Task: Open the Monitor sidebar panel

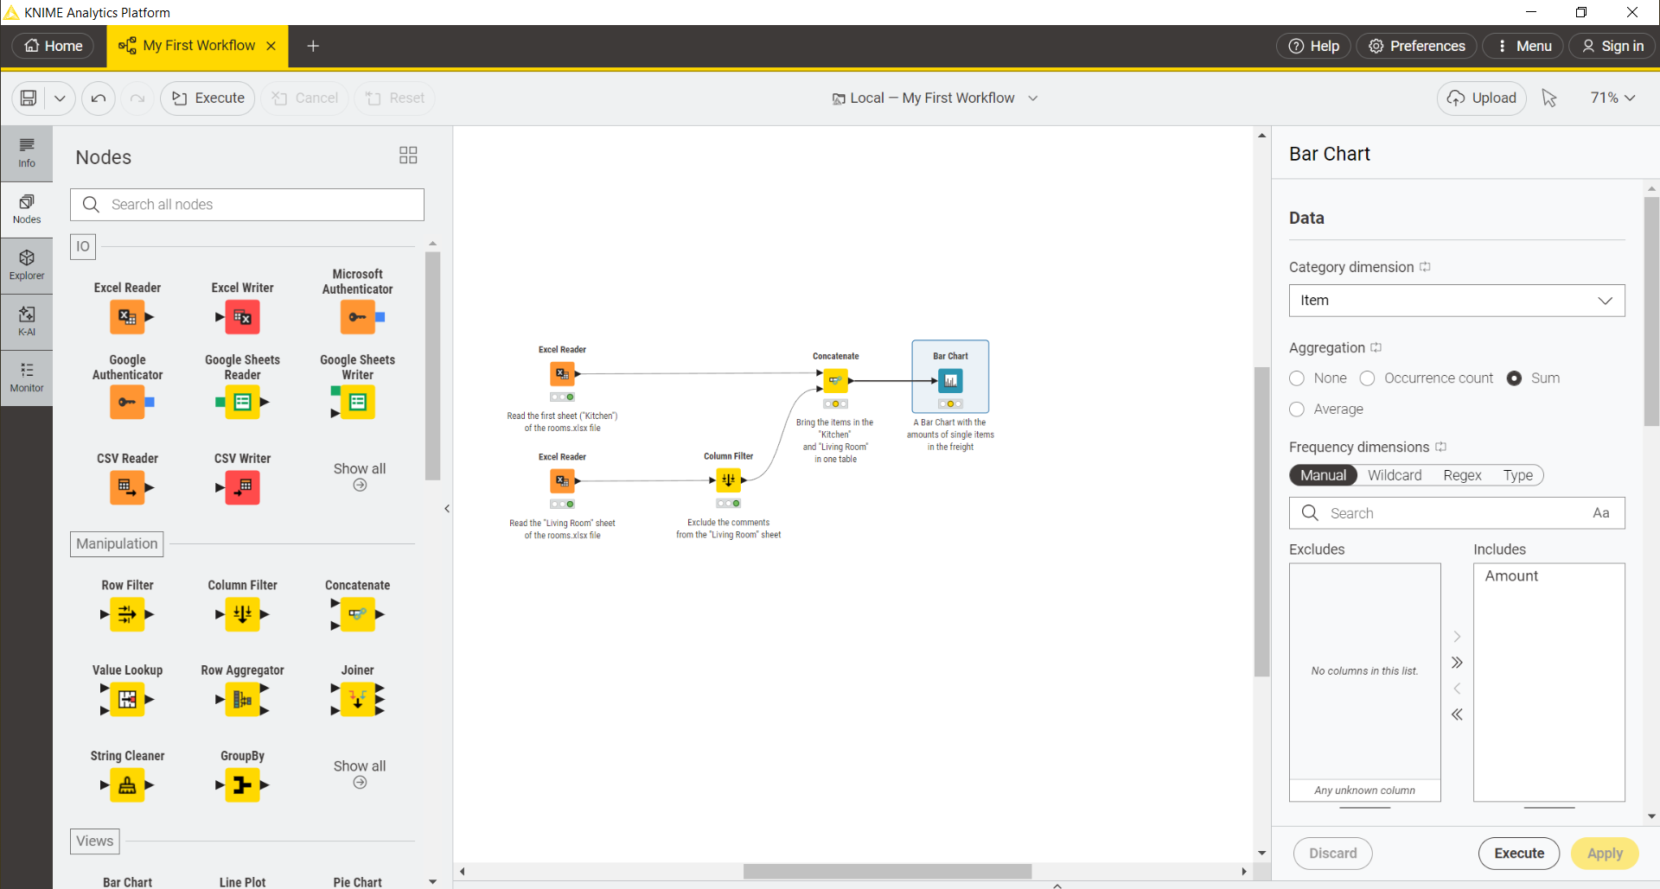Action: pos(27,378)
